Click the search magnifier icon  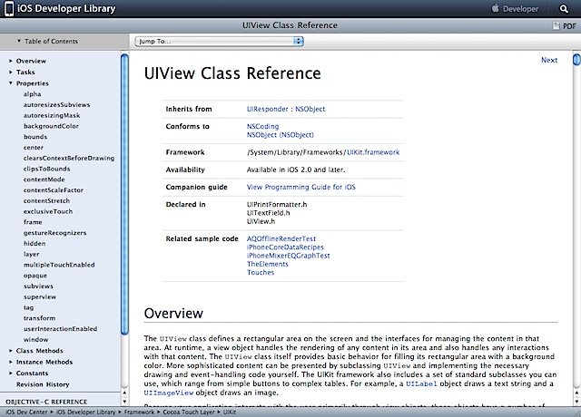(561, 9)
